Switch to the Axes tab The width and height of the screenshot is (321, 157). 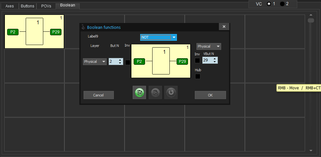coord(10,6)
